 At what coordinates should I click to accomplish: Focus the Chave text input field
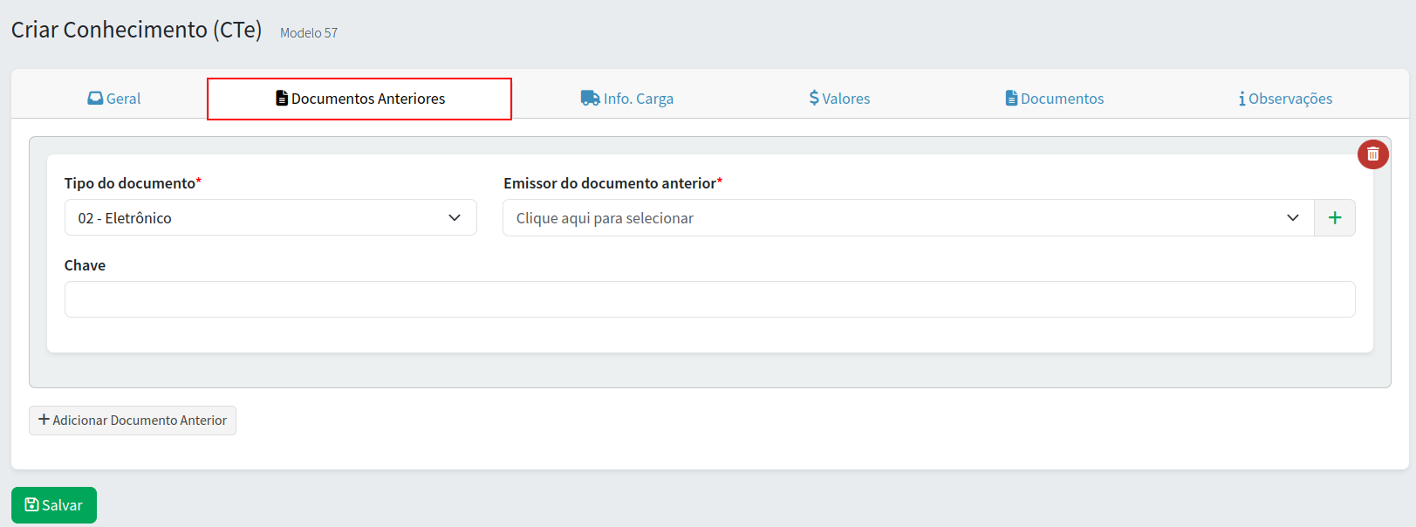pyautogui.click(x=709, y=299)
